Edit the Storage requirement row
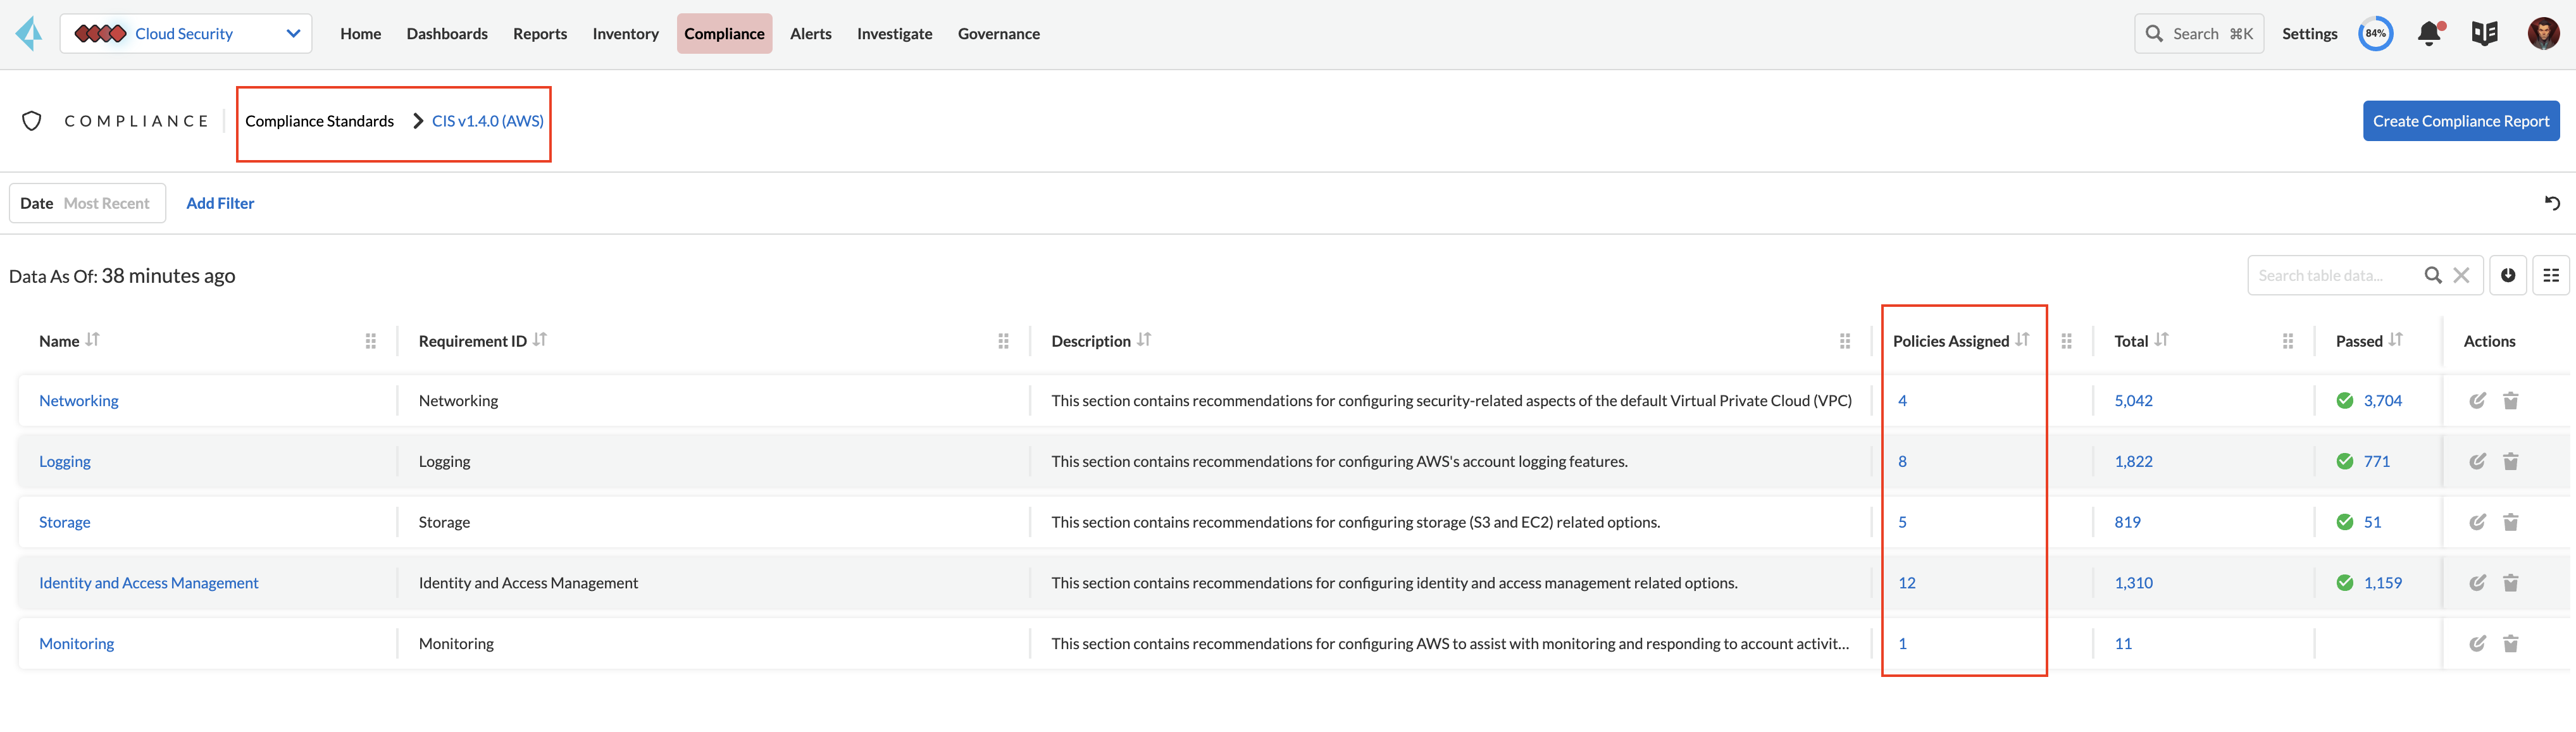This screenshot has width=2576, height=732. coord(2477,522)
